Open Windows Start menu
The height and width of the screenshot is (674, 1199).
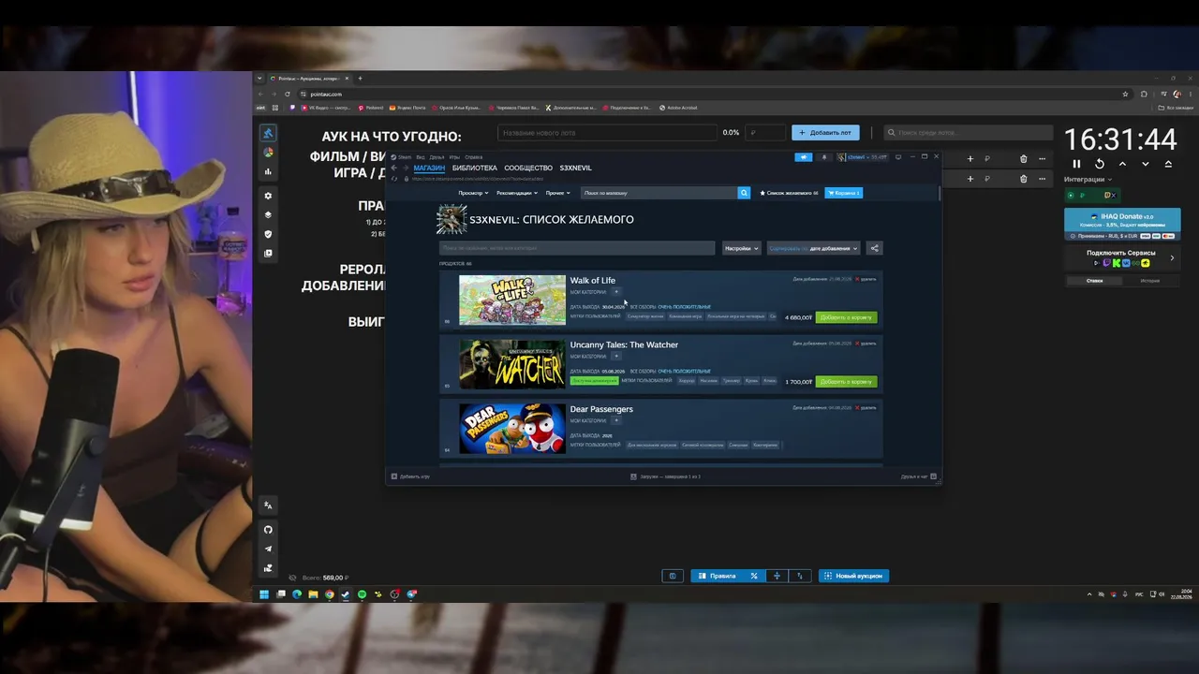(x=264, y=594)
